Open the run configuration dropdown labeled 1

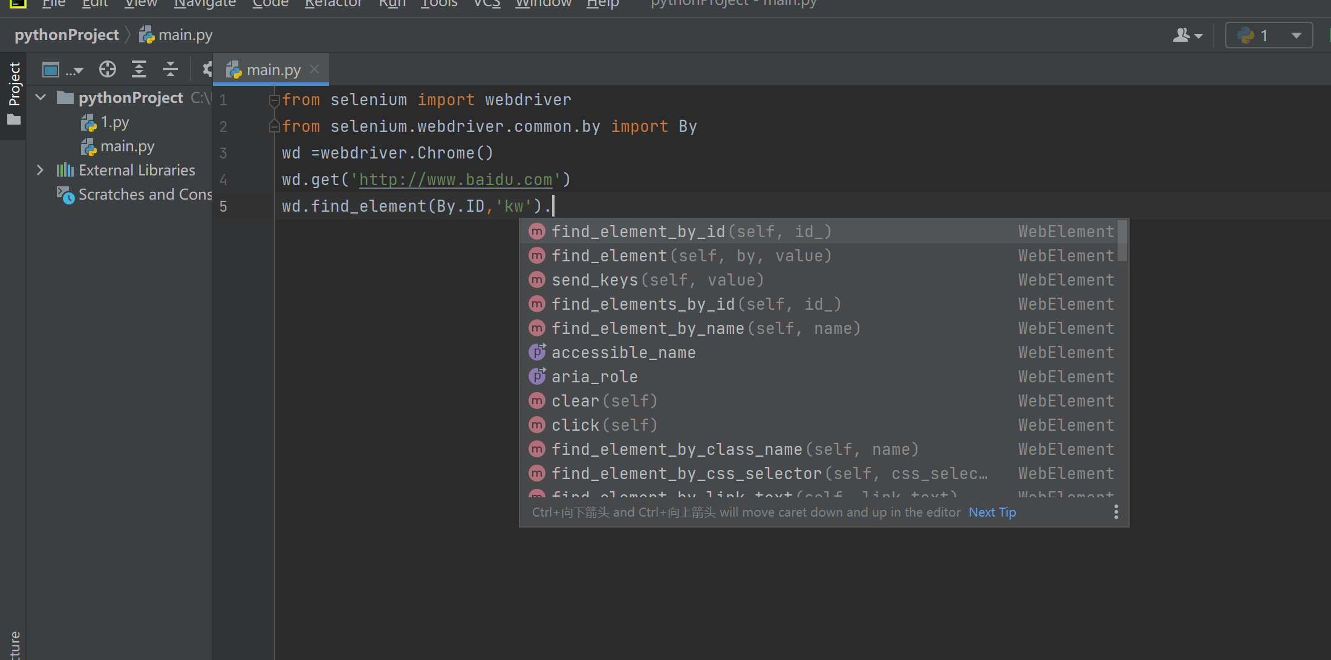point(1269,36)
